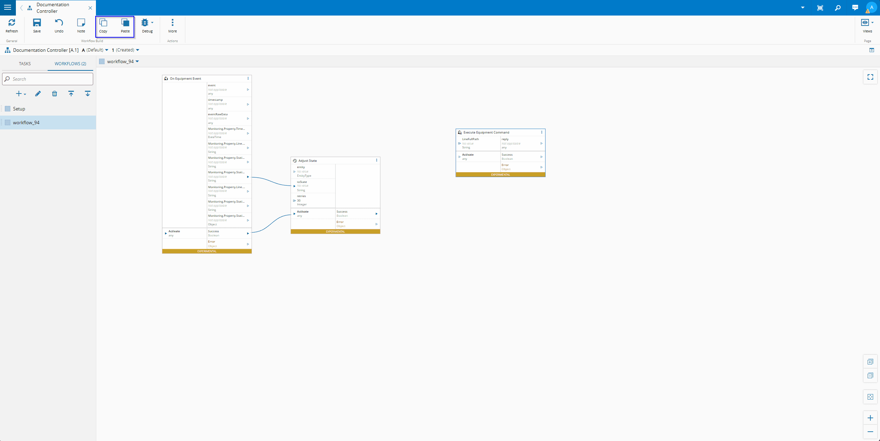Select the WORKFLOWS (2) tab
880x441 pixels.
[x=70, y=64]
